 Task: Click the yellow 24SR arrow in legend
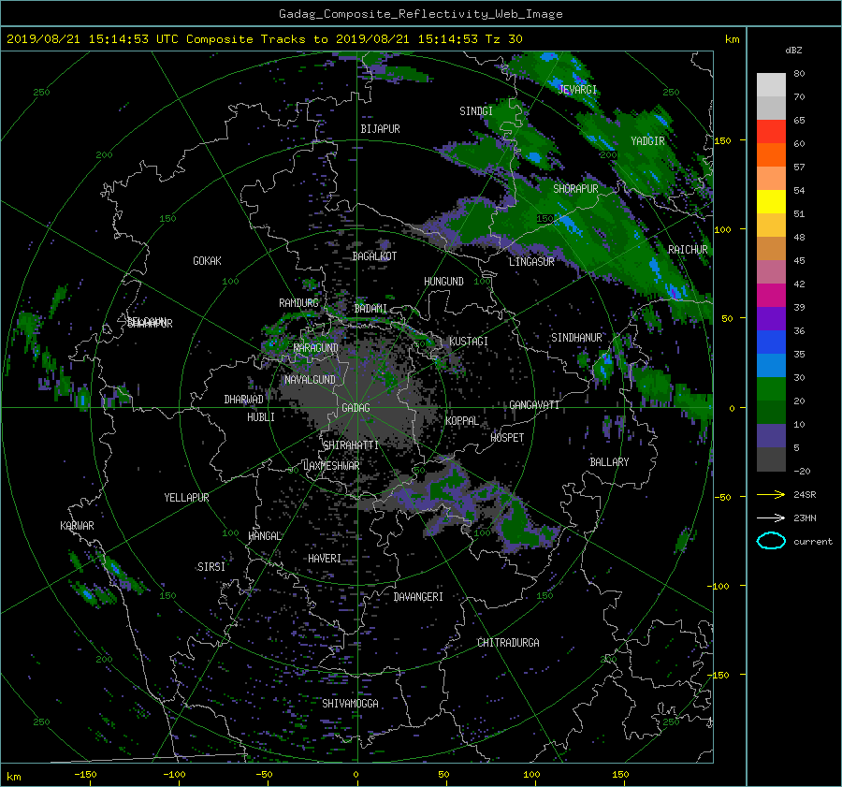coord(771,494)
